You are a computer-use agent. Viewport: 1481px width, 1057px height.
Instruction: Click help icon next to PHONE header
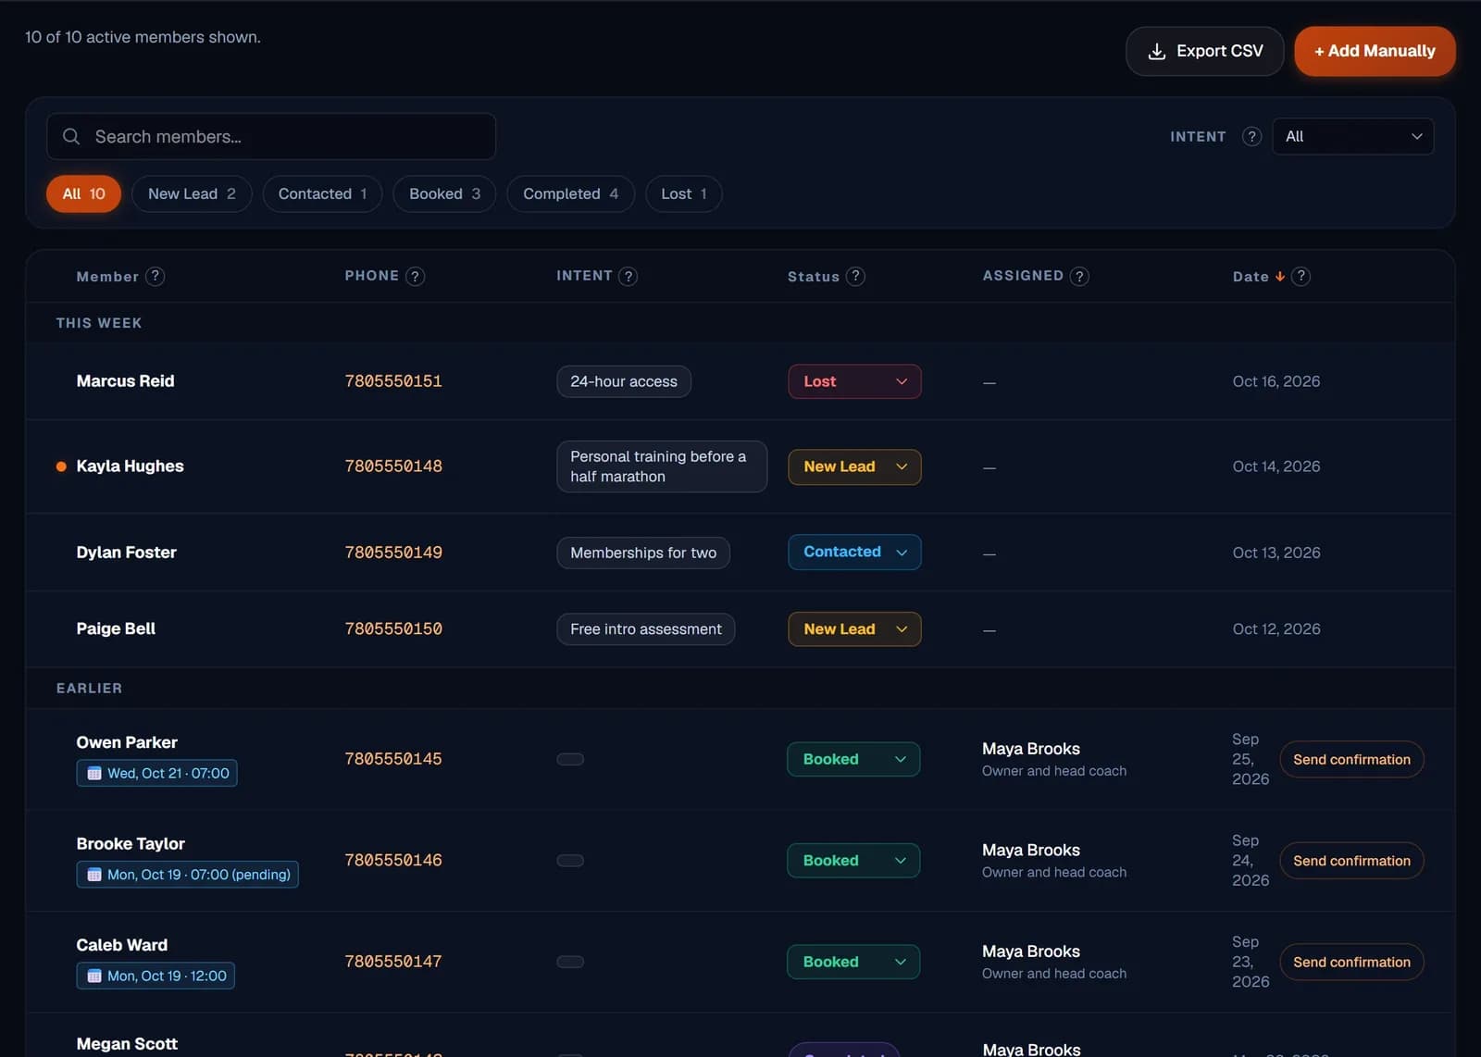pos(416,276)
